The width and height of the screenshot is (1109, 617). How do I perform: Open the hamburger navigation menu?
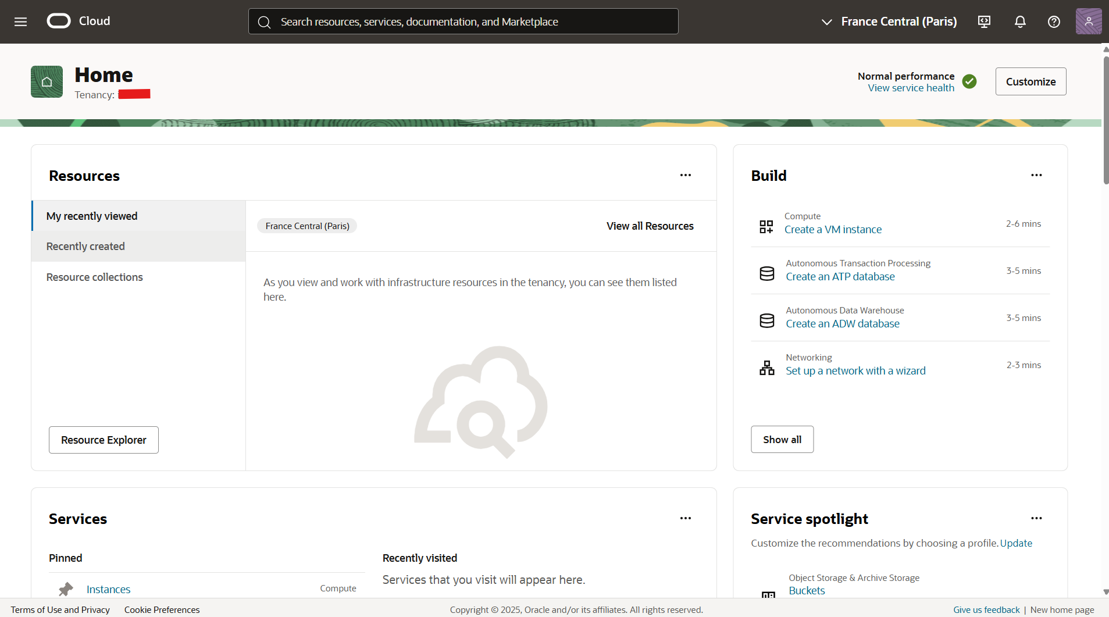click(x=21, y=22)
